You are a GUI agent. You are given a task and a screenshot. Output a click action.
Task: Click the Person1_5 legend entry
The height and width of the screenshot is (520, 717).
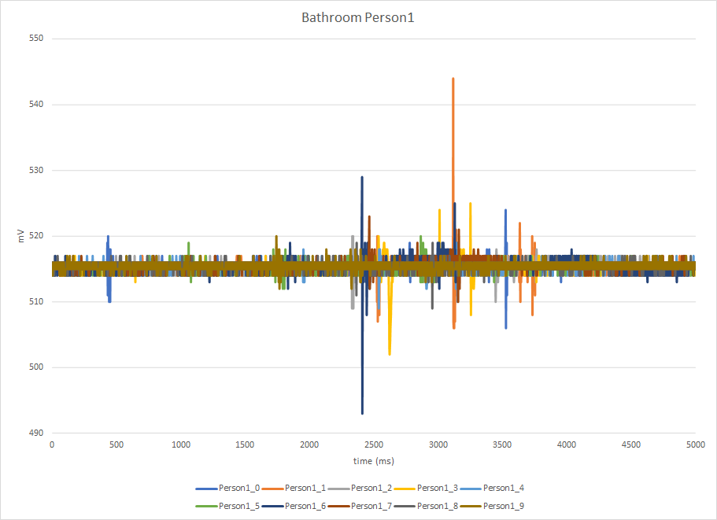(x=227, y=506)
